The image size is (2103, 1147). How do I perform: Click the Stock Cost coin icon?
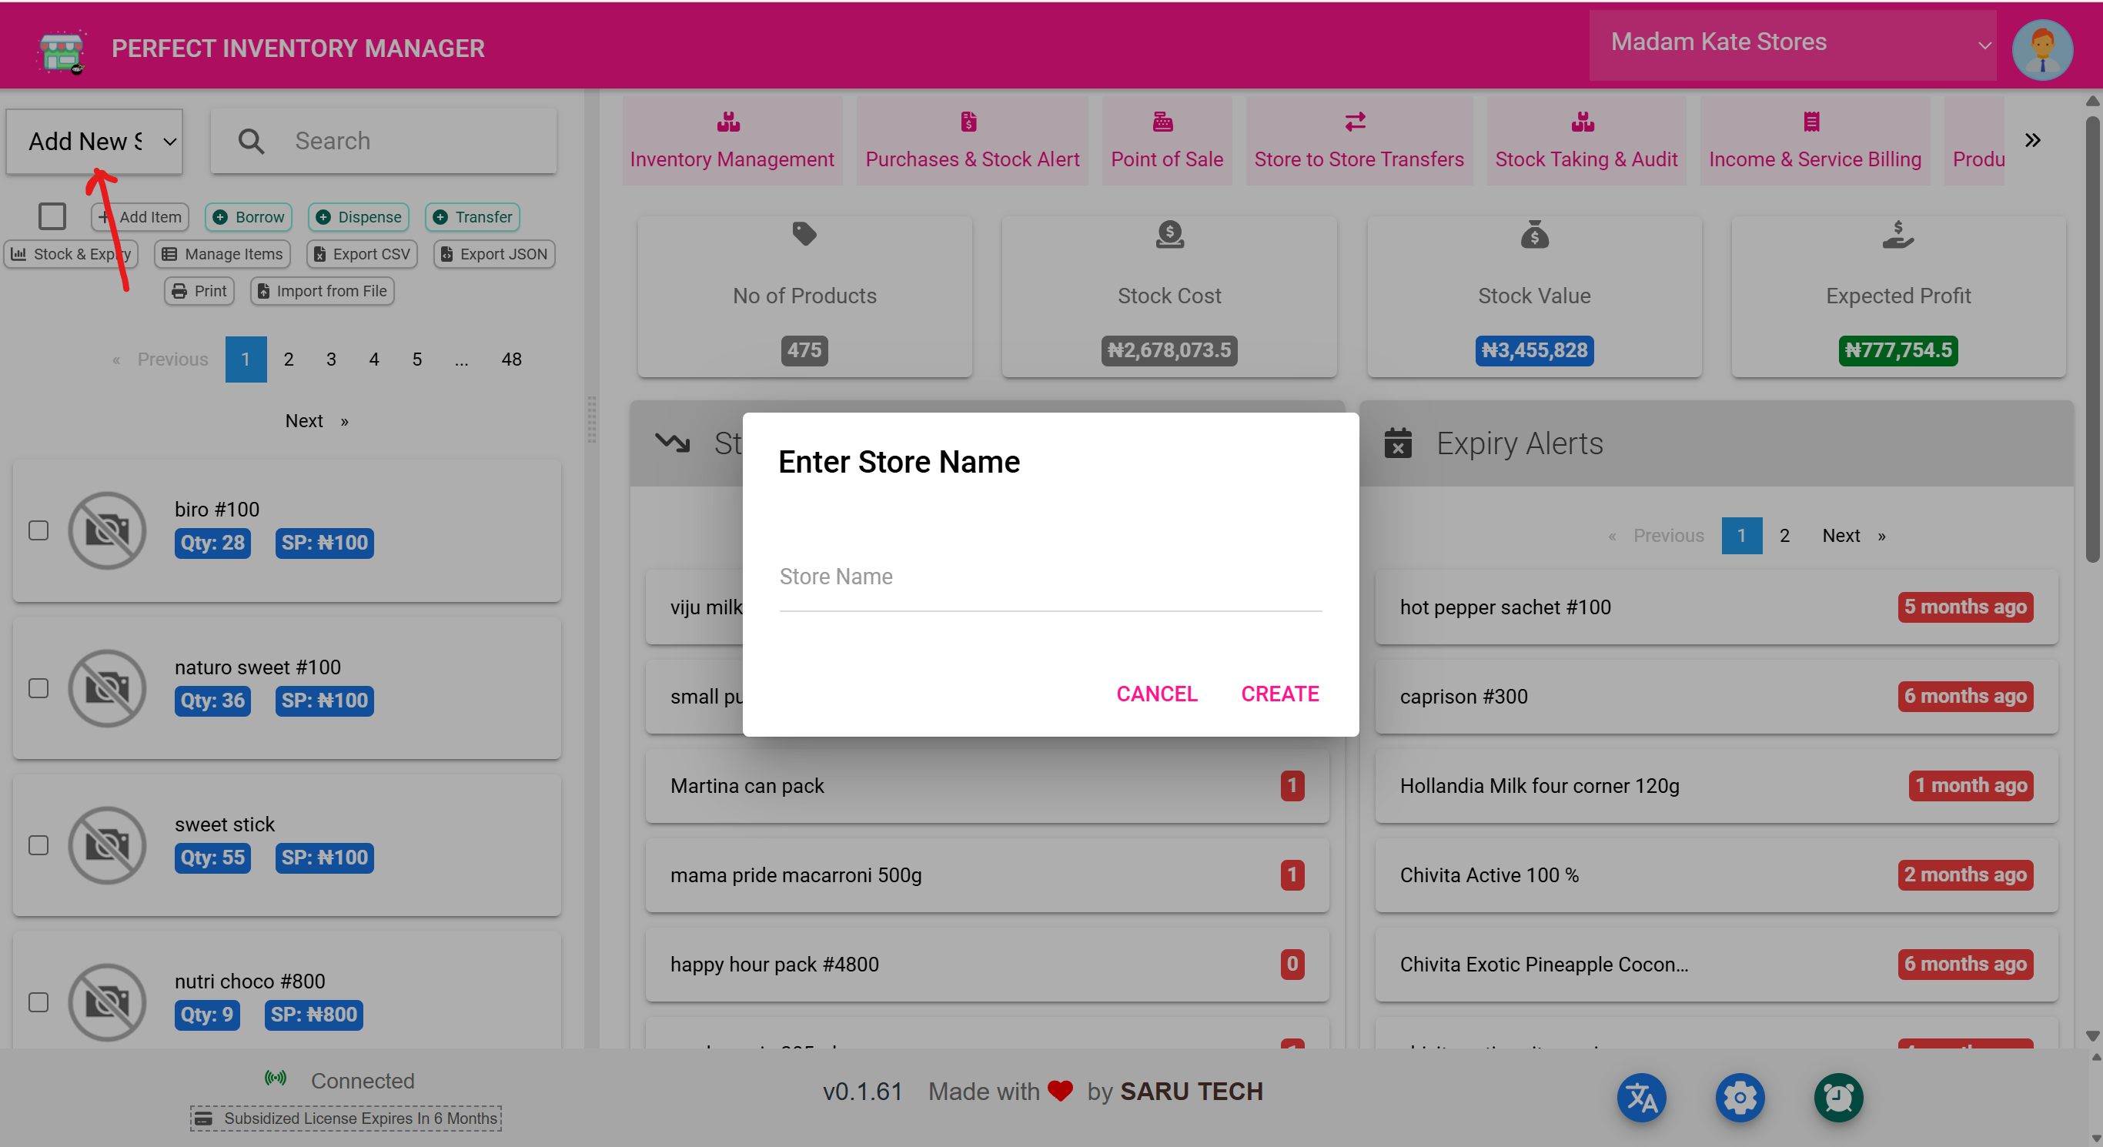tap(1169, 234)
